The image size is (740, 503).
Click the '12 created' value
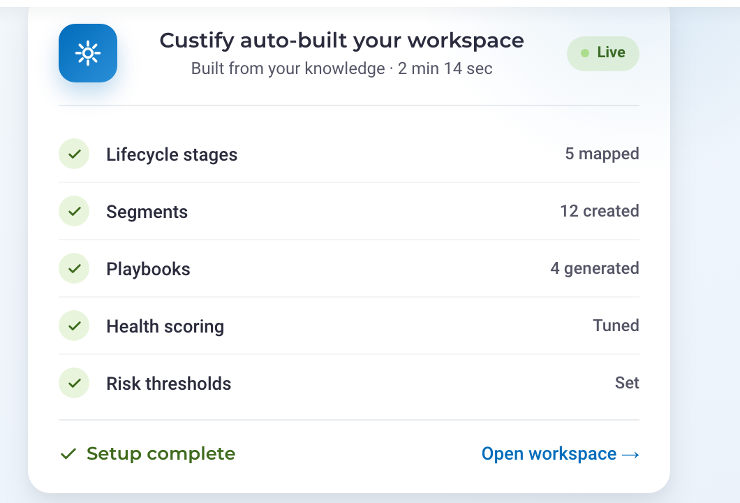click(x=600, y=211)
